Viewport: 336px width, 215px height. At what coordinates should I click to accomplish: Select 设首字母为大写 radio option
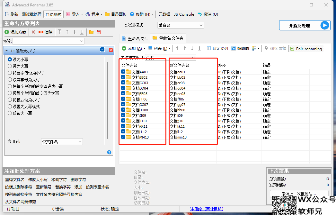coord(10,80)
